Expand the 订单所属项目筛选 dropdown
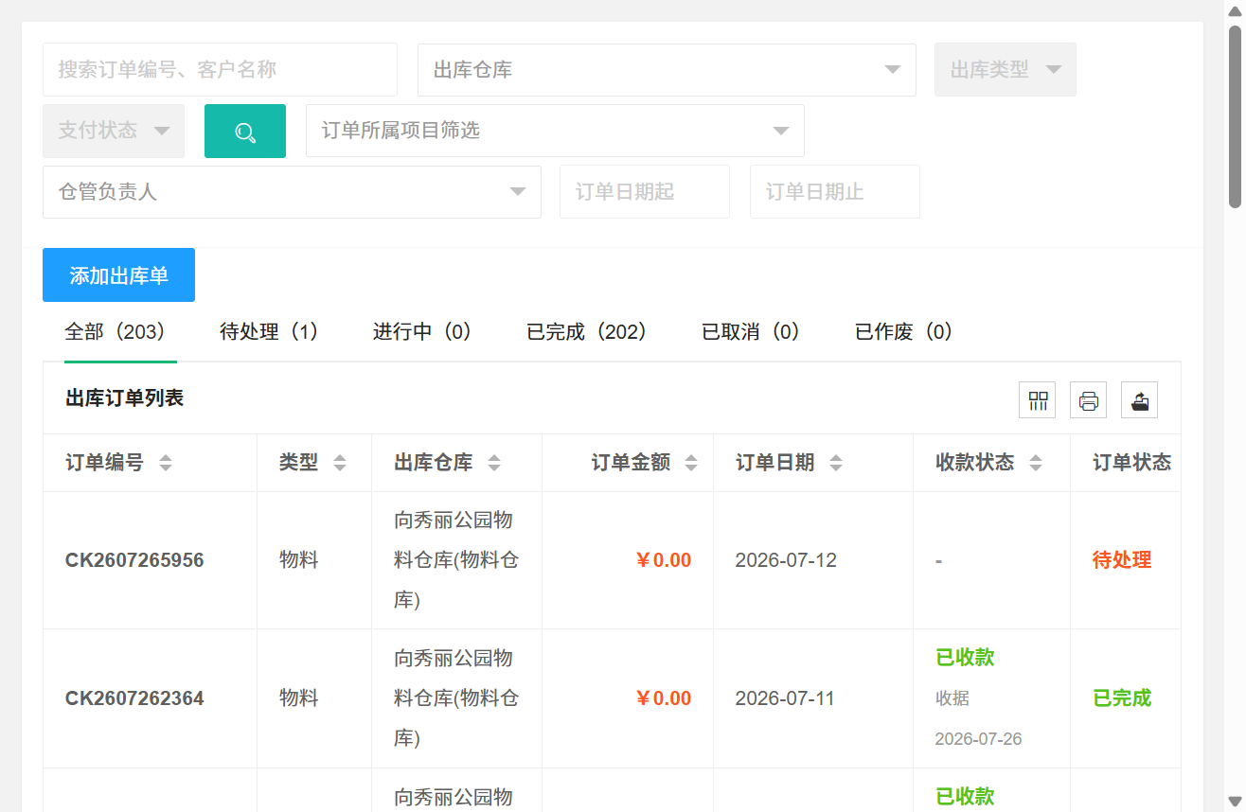The width and height of the screenshot is (1246, 812). [x=555, y=131]
